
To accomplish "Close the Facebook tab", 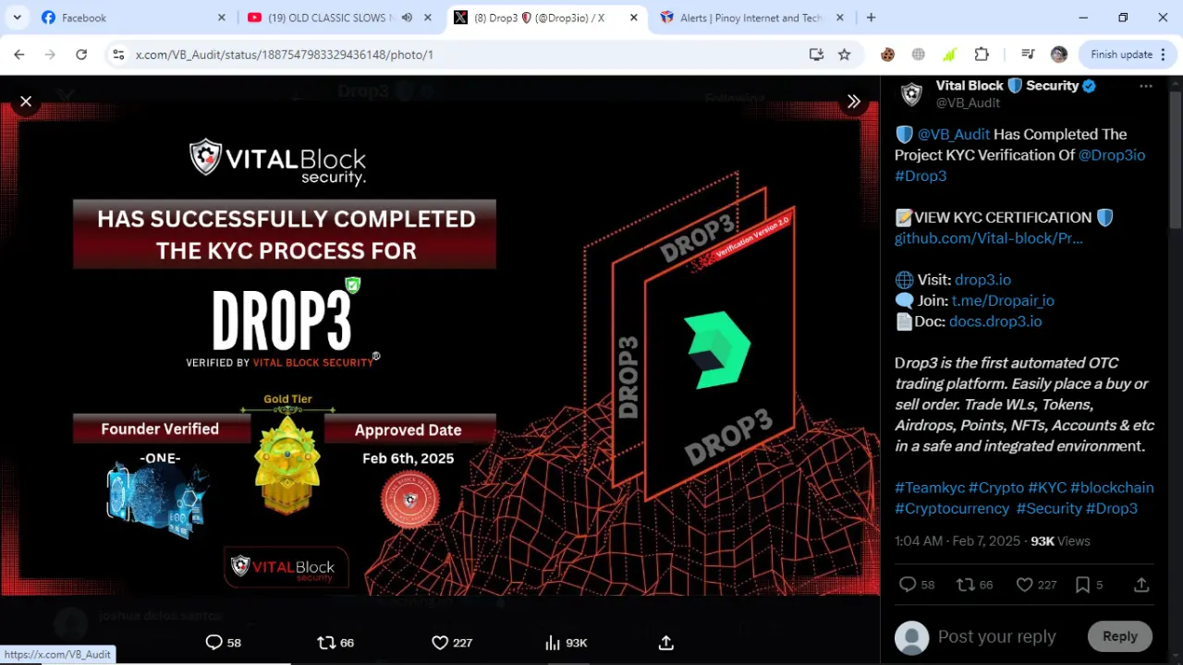I will (x=222, y=18).
